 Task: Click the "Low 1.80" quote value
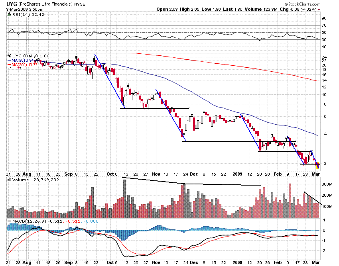211,9
